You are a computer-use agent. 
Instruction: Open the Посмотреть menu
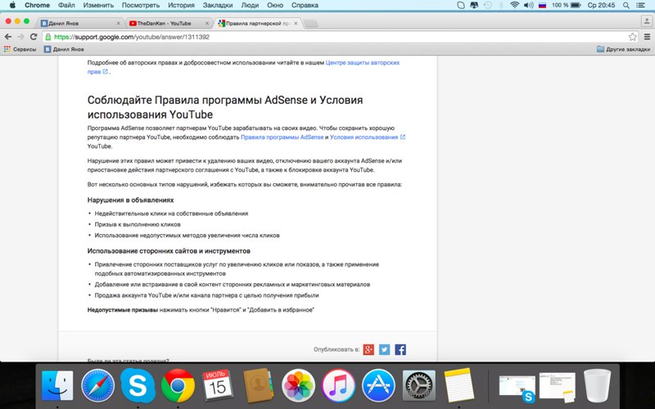(x=141, y=5)
